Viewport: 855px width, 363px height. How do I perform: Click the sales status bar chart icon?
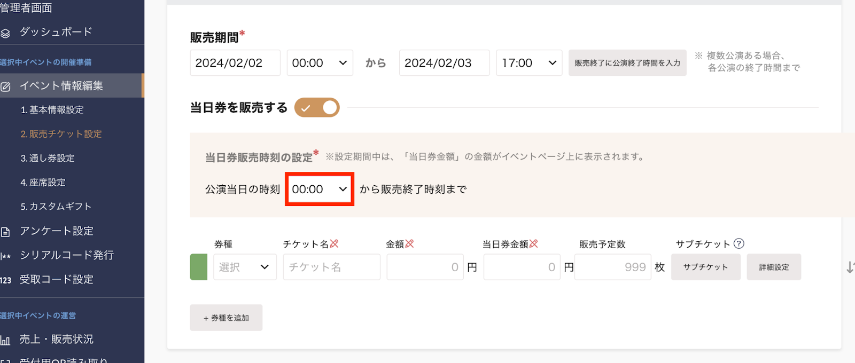tap(5, 340)
